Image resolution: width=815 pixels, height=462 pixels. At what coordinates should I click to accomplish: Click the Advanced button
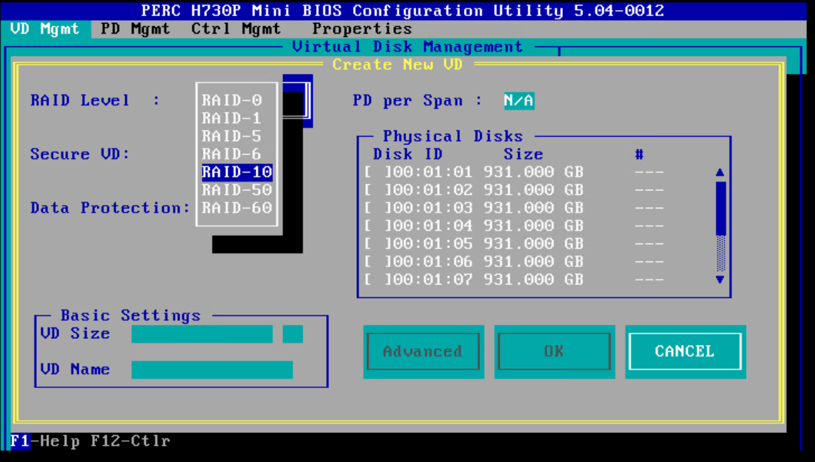pyautogui.click(x=423, y=351)
